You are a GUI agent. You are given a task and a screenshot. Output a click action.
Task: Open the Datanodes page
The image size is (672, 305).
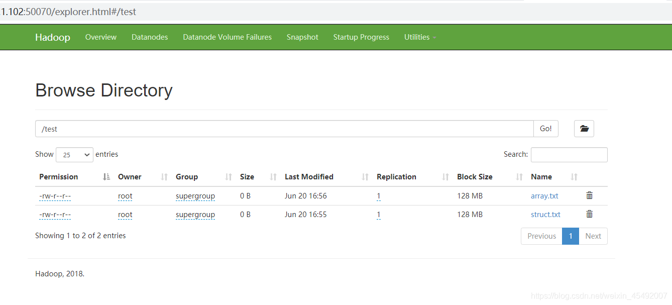(x=150, y=37)
